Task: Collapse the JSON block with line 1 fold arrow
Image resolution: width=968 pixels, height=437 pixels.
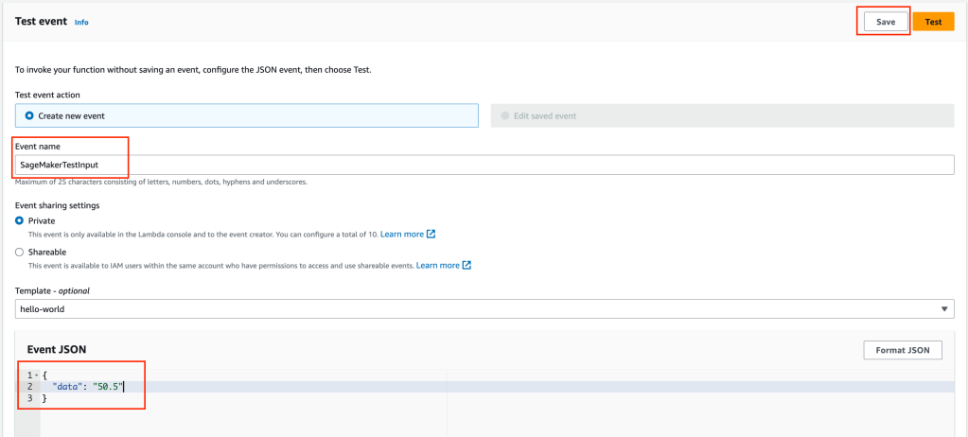Action: pos(36,376)
